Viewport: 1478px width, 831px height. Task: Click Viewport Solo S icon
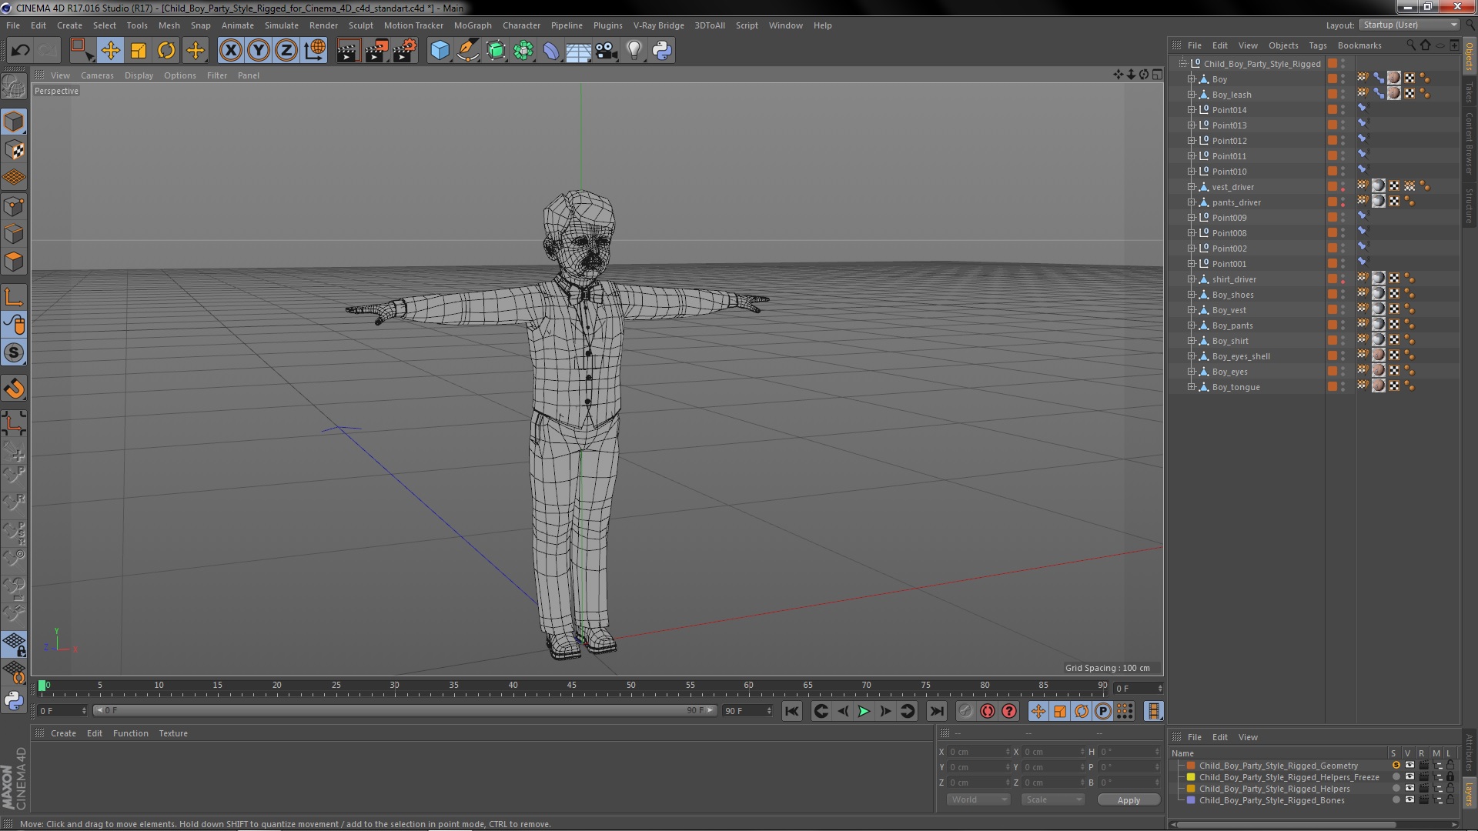click(x=14, y=352)
